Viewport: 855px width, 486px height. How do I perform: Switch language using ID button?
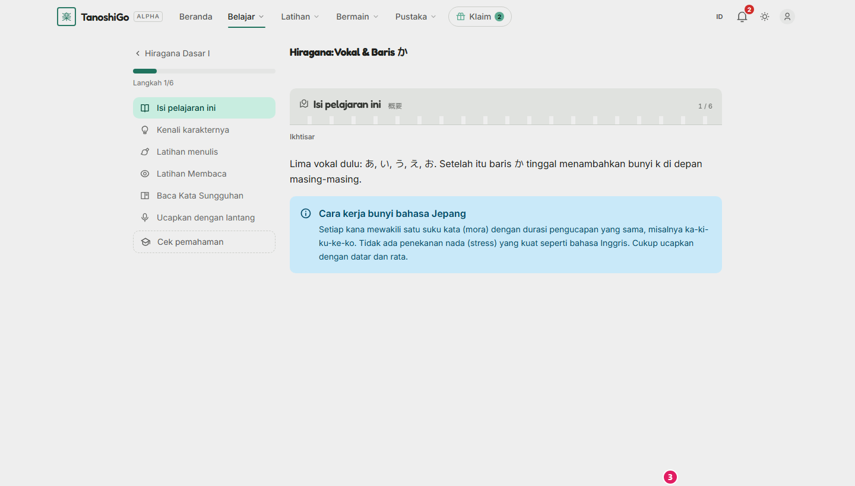(720, 17)
